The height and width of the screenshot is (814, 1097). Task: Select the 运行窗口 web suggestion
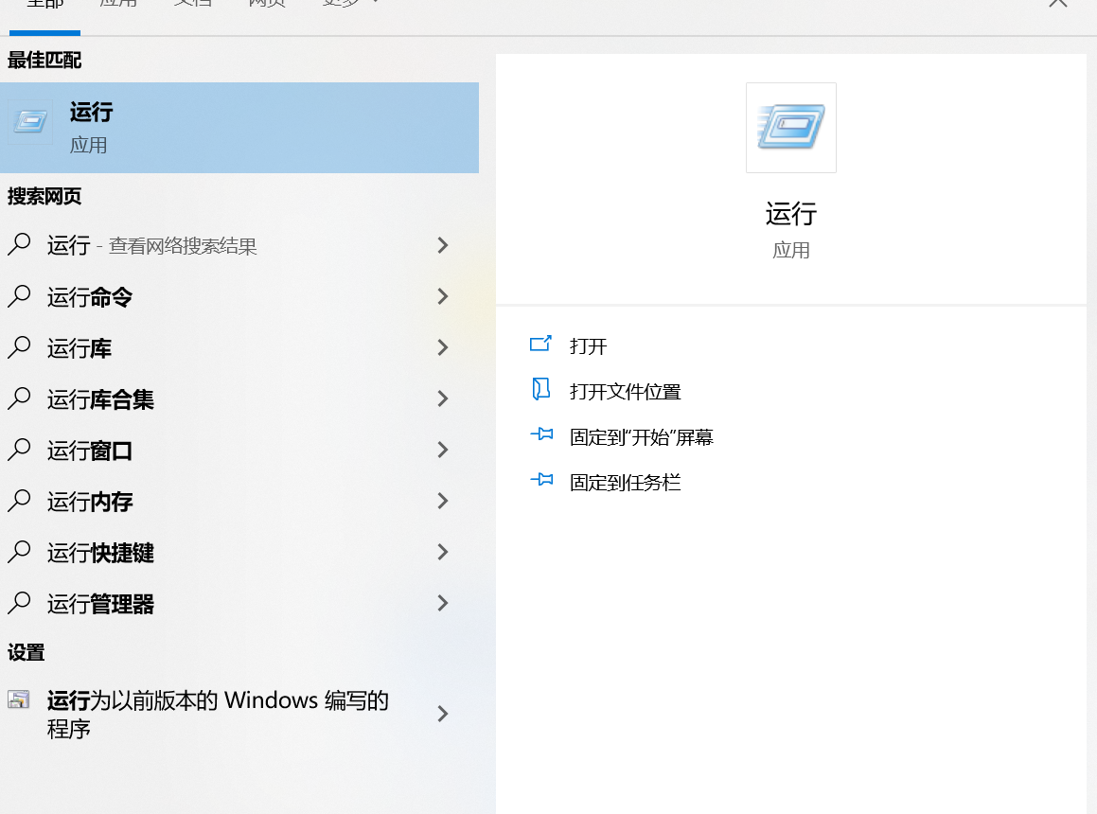point(239,450)
